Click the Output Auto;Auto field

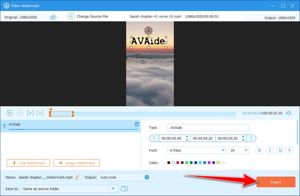tap(125, 177)
